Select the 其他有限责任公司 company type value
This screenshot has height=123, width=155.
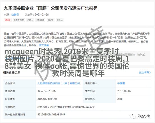coord(47,99)
